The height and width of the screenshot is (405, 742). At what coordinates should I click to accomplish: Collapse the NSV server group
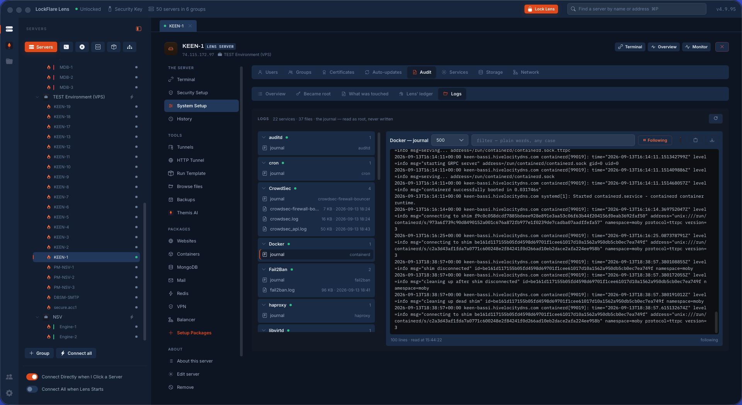click(x=37, y=317)
